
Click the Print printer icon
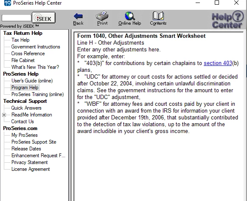[102, 15]
